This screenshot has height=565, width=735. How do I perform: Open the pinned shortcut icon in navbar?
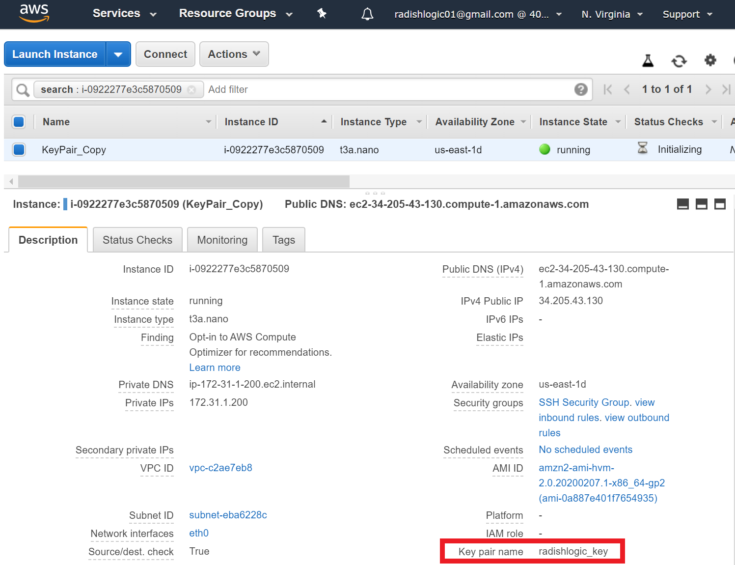coord(322,14)
